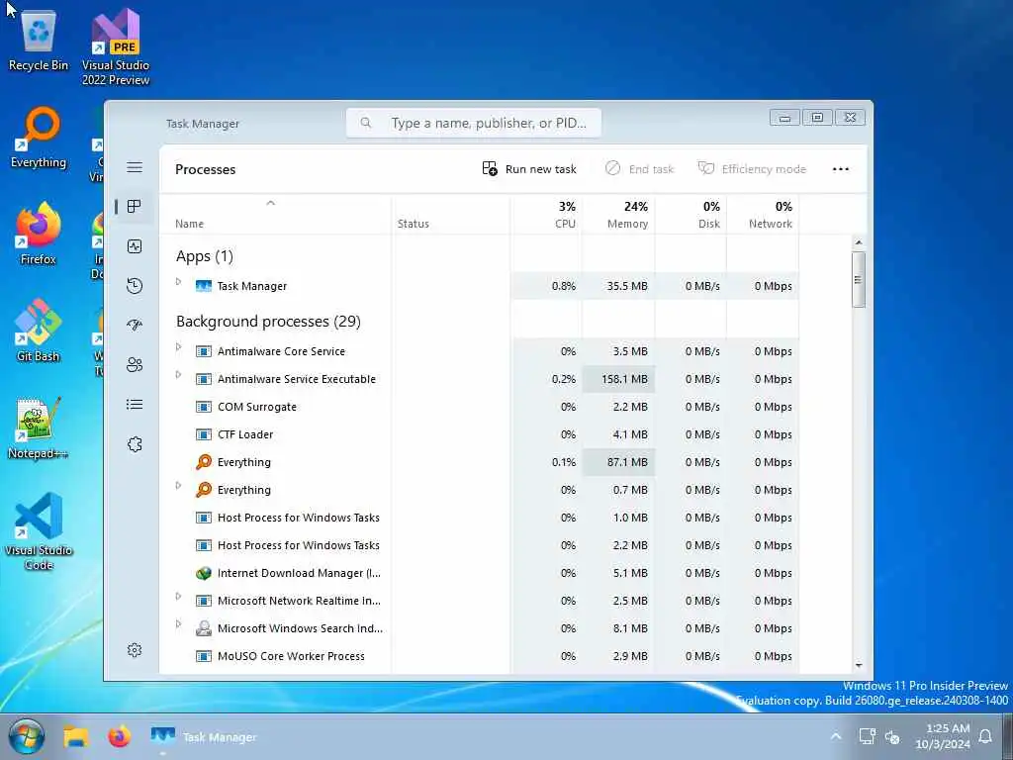Select the MoUSO Core Worker Process row
This screenshot has height=760, width=1013.
(480, 656)
